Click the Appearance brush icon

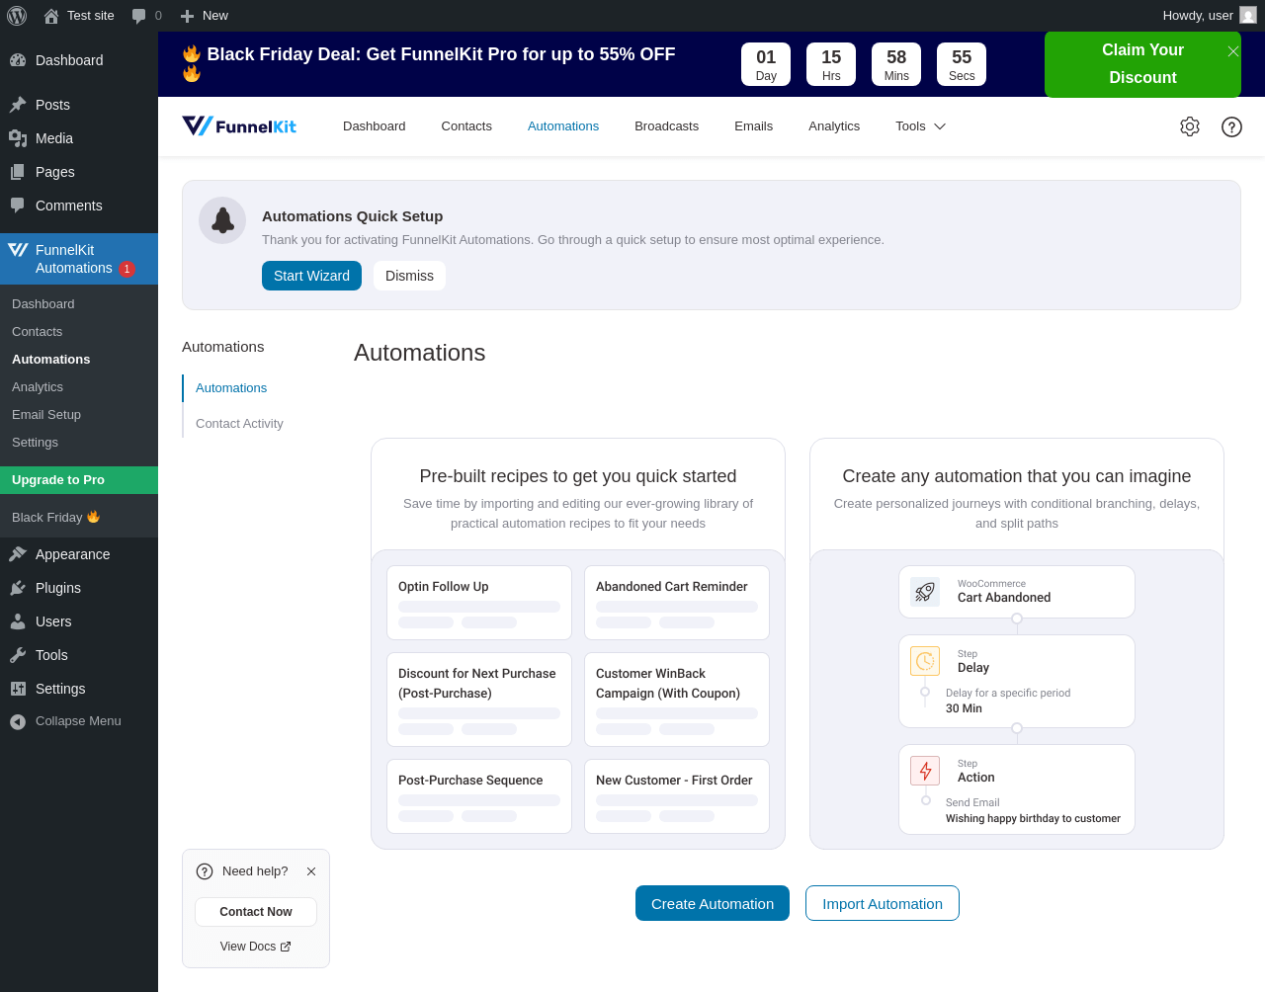pos(18,554)
